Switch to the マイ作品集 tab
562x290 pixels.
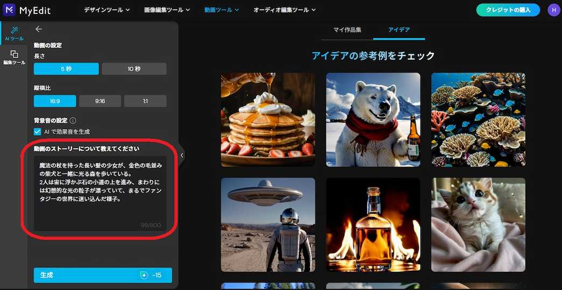point(347,30)
